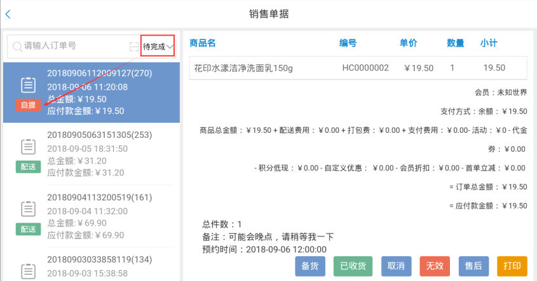
Task: Click document icon of order 20180904113200519
Action: click(x=28, y=209)
